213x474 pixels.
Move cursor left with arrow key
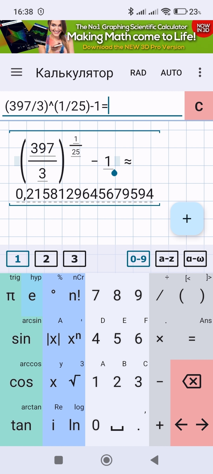click(181, 425)
